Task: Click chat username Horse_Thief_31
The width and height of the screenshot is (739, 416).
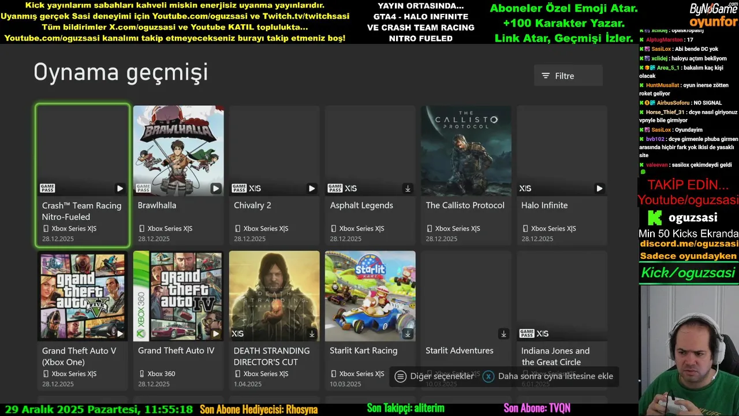Action: (665, 112)
